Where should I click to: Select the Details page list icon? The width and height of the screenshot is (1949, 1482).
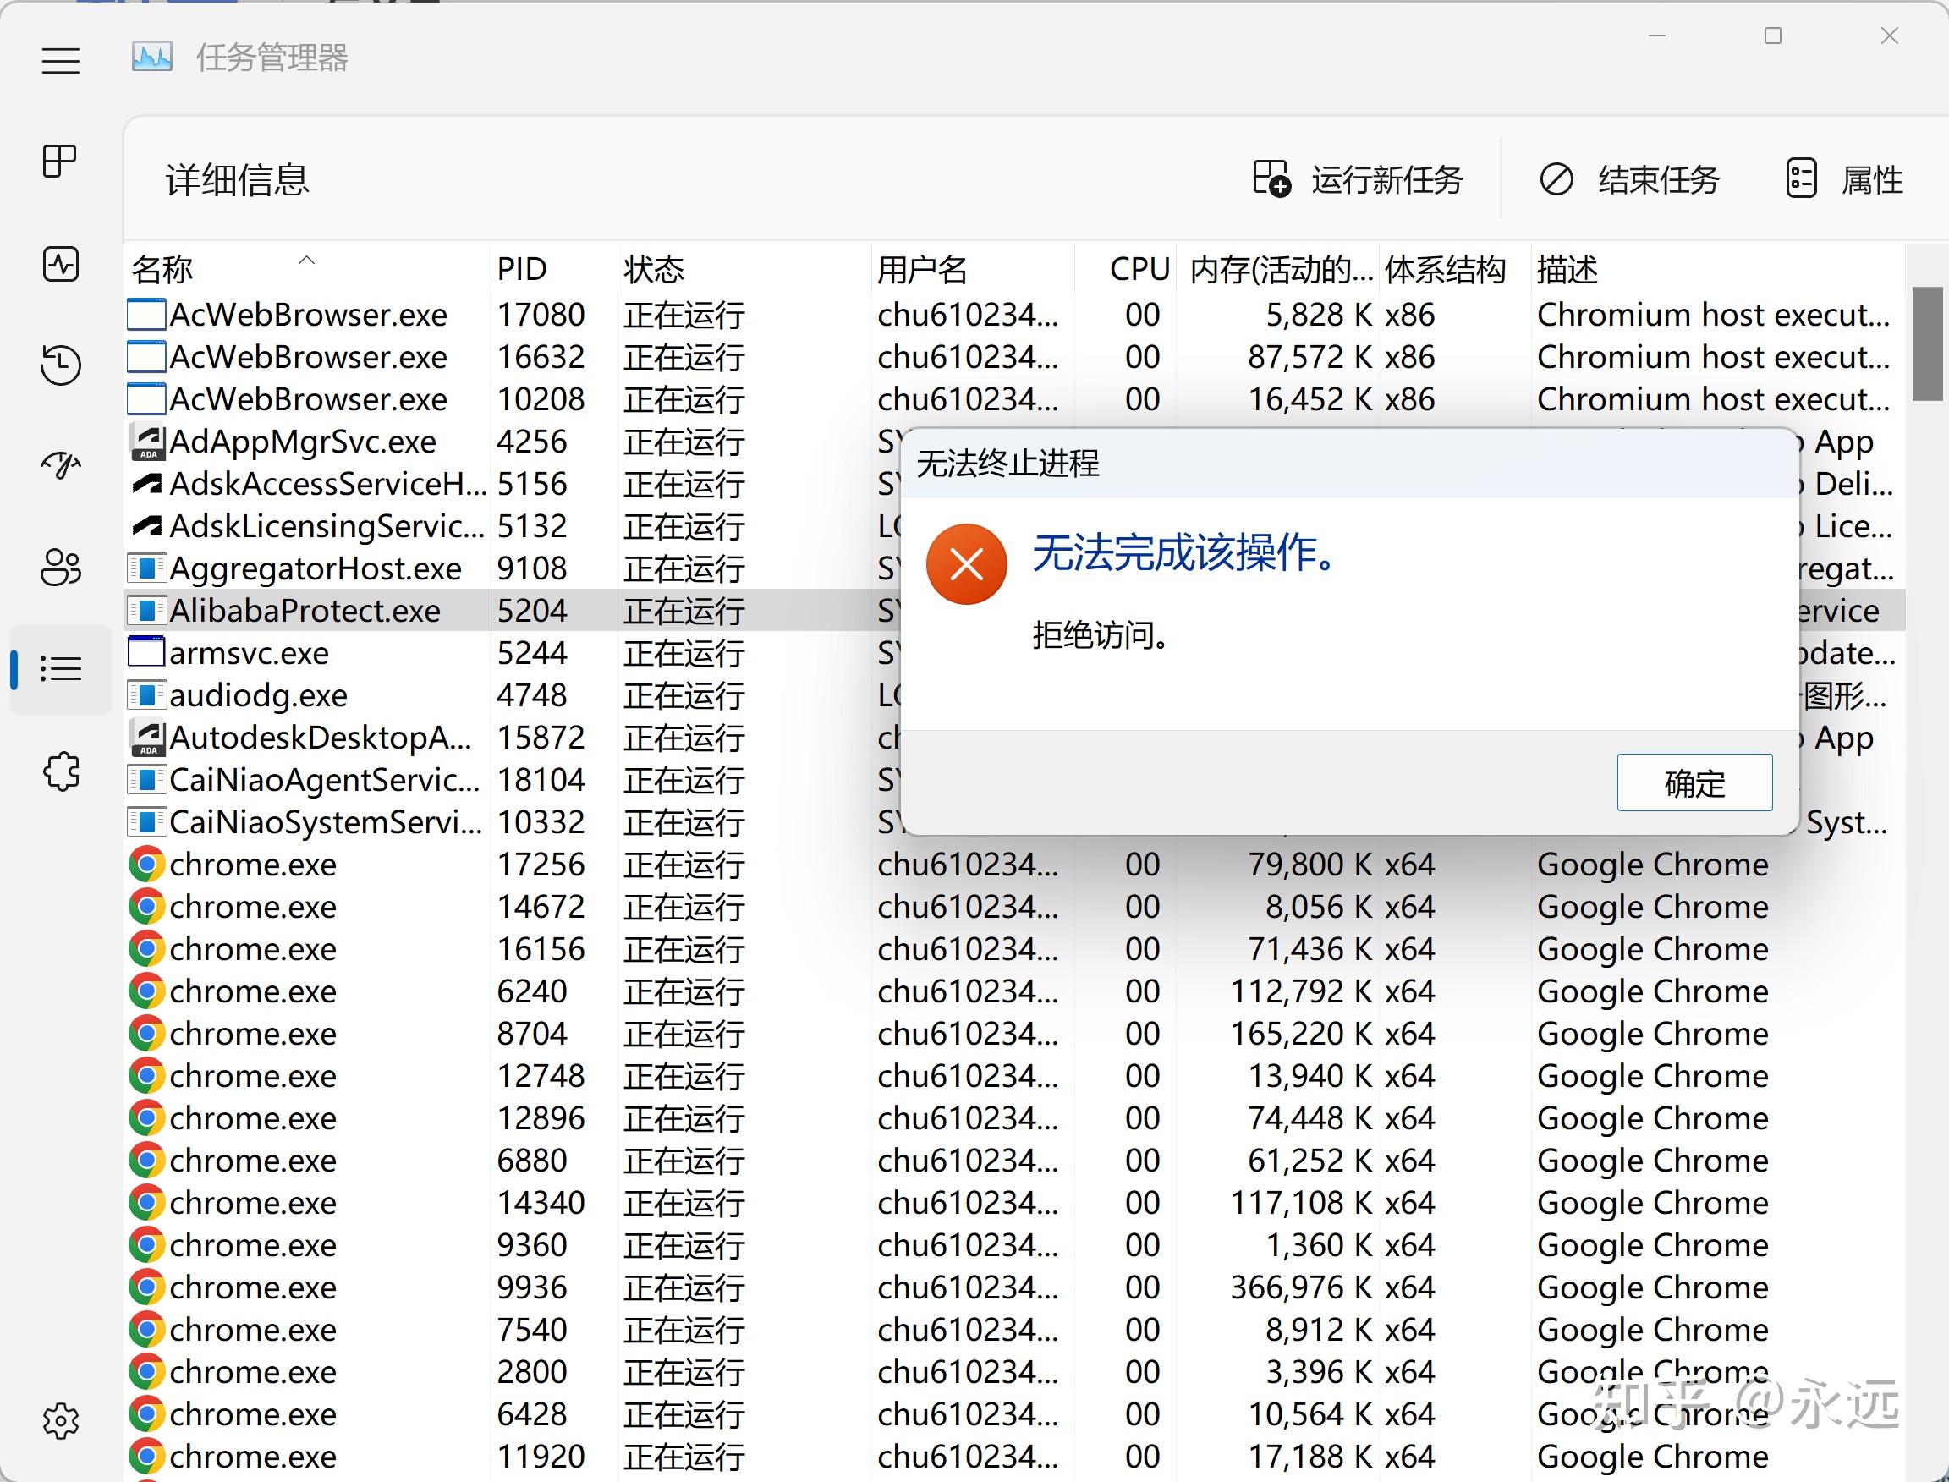click(x=60, y=668)
